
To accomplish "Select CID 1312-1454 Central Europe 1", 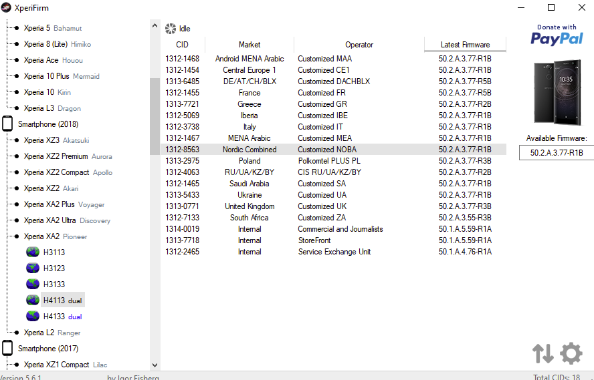I will [333, 70].
